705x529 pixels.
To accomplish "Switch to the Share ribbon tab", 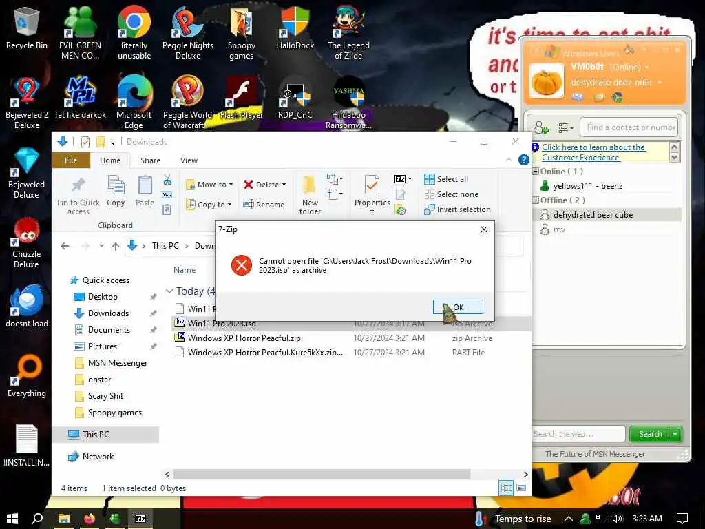I will coord(150,160).
